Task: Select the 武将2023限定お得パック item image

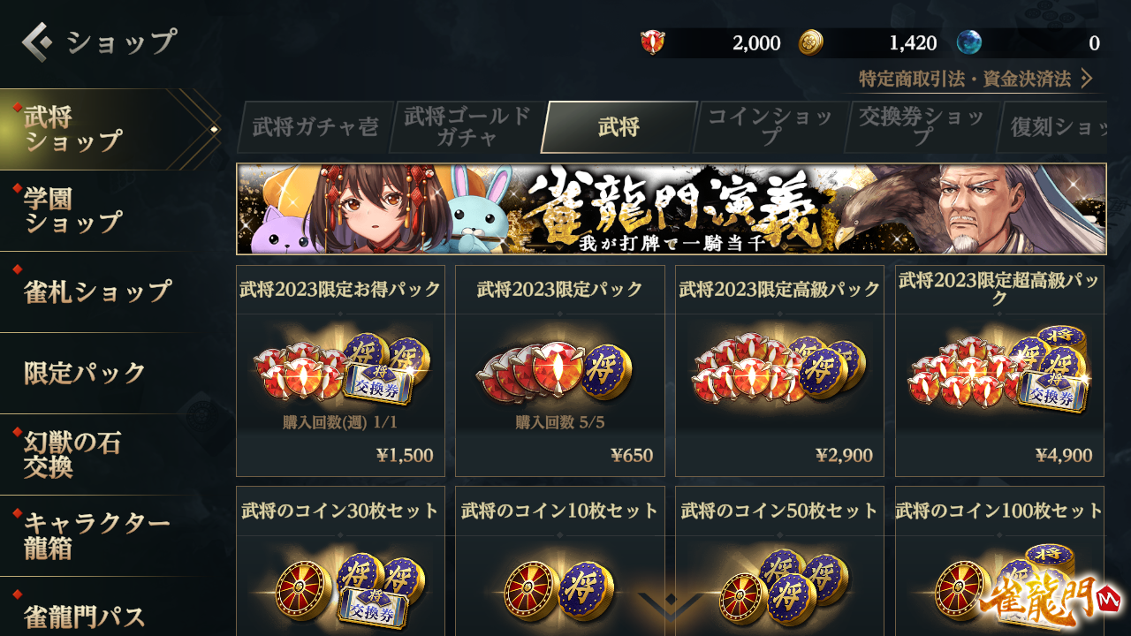Action: [x=340, y=366]
